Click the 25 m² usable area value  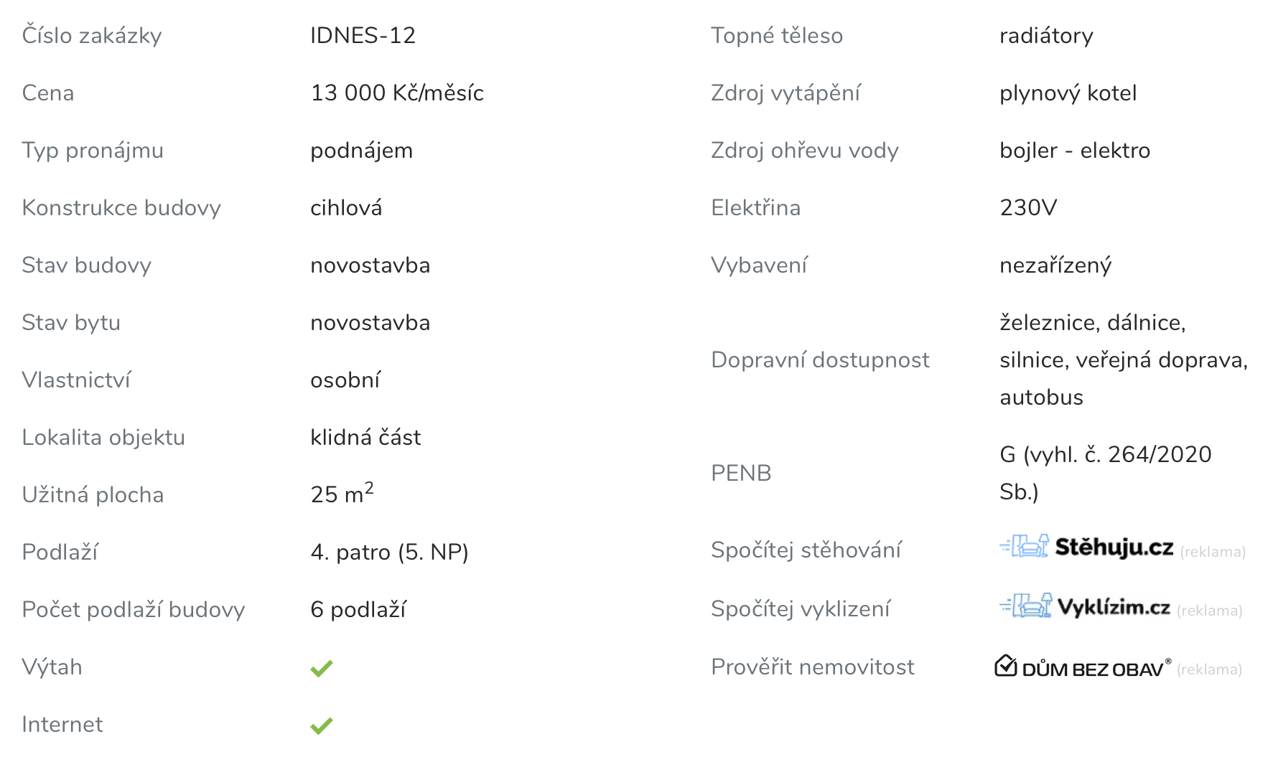click(x=342, y=494)
